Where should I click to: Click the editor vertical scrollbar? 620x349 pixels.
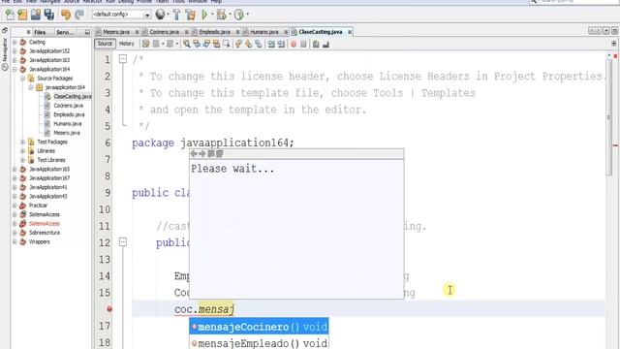coord(609,116)
